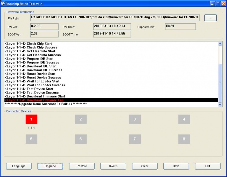Select device slot 3
The height and width of the screenshot is (177, 227).
coord(135,119)
